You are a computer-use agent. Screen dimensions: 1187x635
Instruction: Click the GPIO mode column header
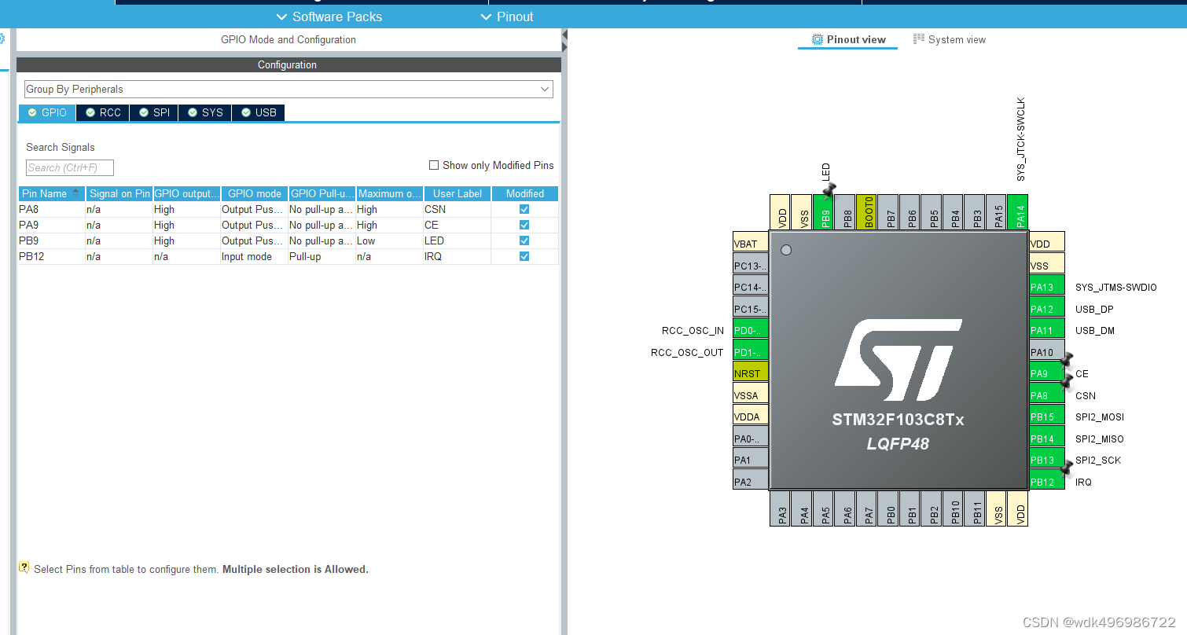pos(254,193)
